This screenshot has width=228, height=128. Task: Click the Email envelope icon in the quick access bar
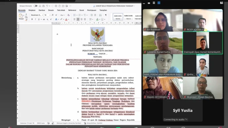63,6
